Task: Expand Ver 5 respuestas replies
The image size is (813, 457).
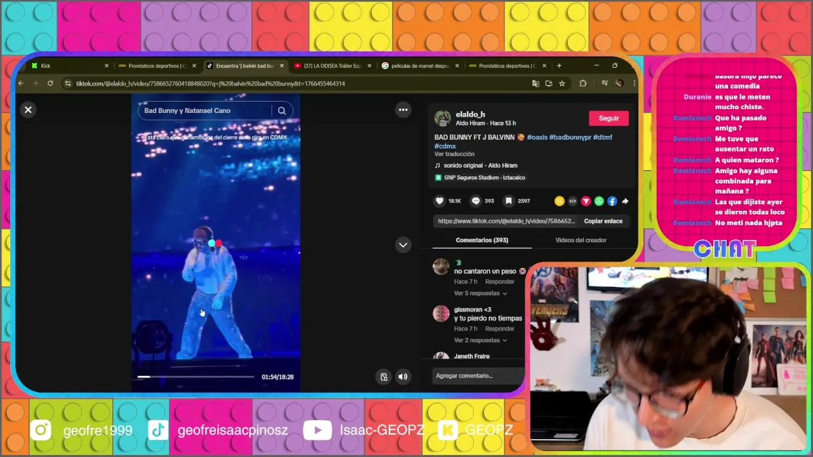Action: pyautogui.click(x=480, y=293)
